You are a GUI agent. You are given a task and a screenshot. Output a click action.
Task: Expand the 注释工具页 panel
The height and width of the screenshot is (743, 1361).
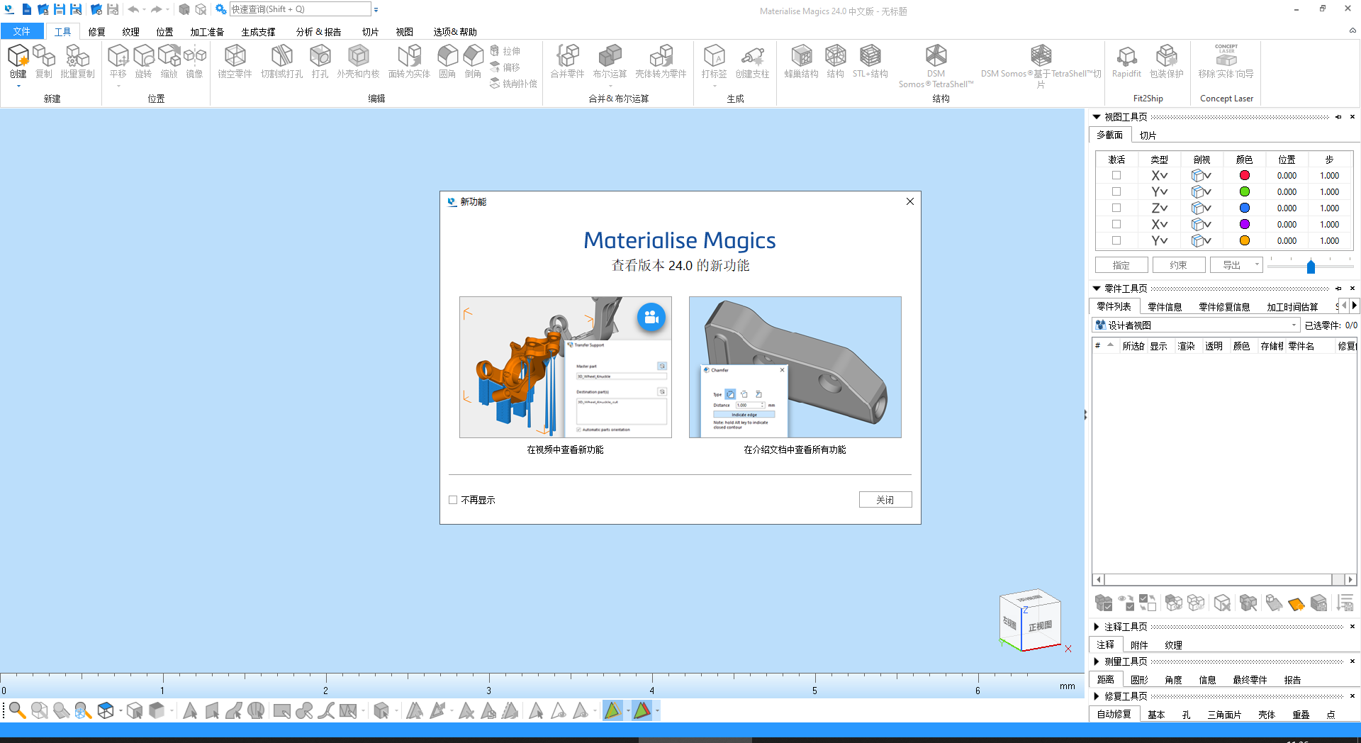1097,627
